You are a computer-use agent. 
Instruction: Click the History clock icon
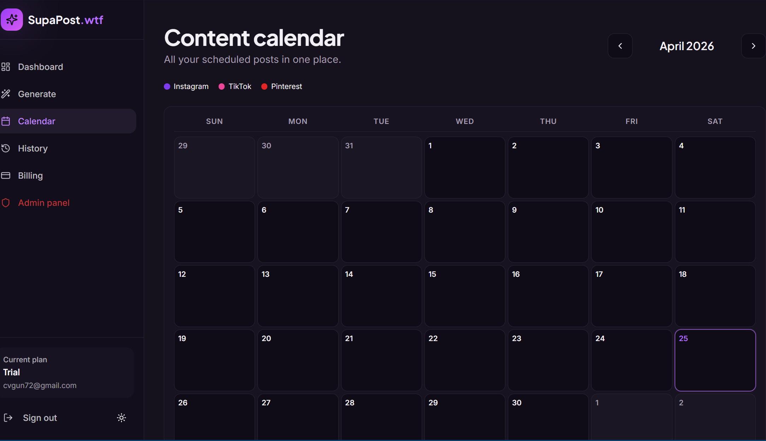click(x=6, y=148)
